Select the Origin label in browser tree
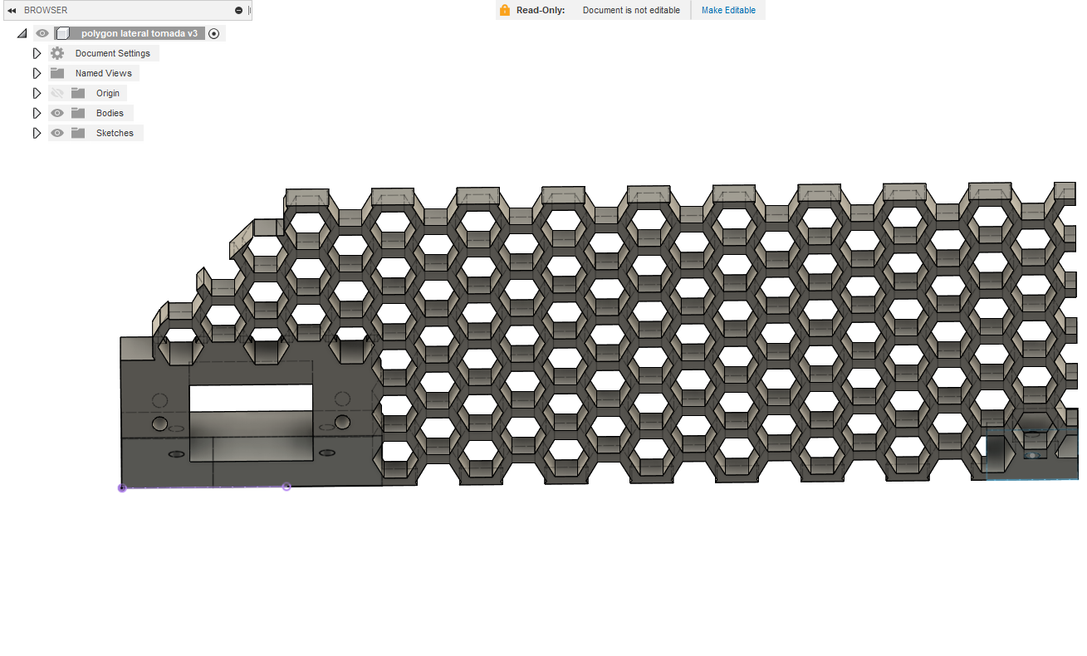Viewport: 1087px width, 656px height. [108, 93]
